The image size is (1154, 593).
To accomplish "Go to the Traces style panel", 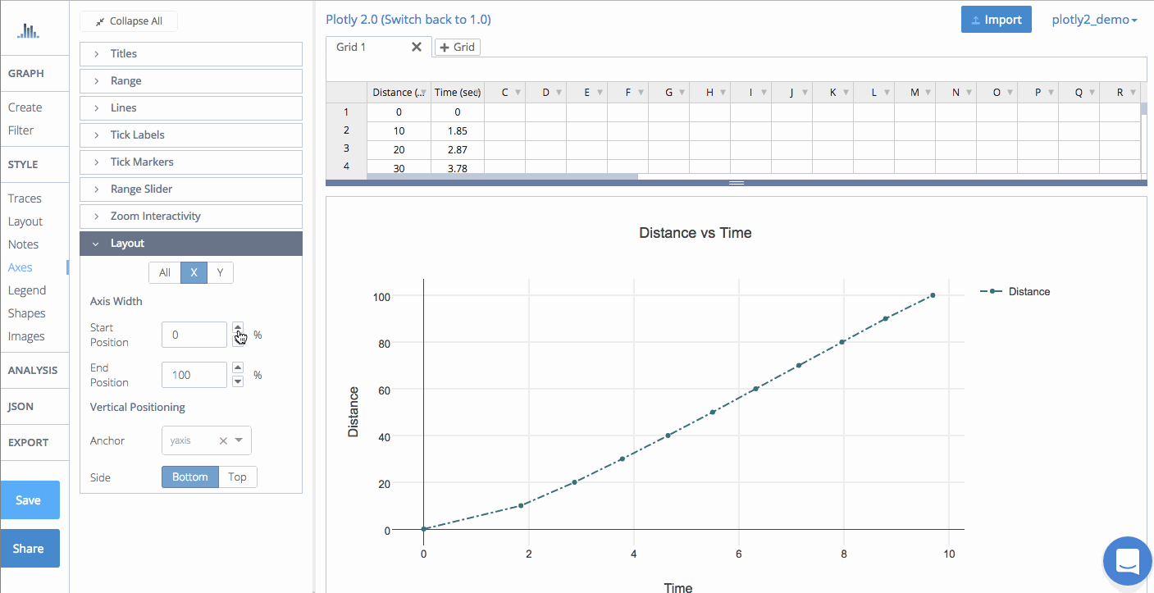I will [x=25, y=198].
